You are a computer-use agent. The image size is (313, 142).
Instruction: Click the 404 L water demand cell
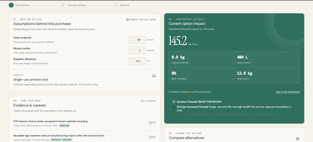click(x=267, y=59)
